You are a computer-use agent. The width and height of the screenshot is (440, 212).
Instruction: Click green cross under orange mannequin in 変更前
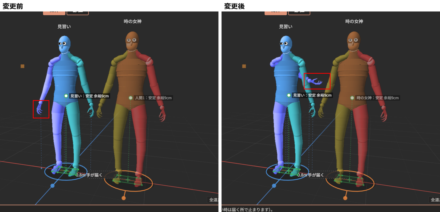pyautogui.click(x=128, y=180)
